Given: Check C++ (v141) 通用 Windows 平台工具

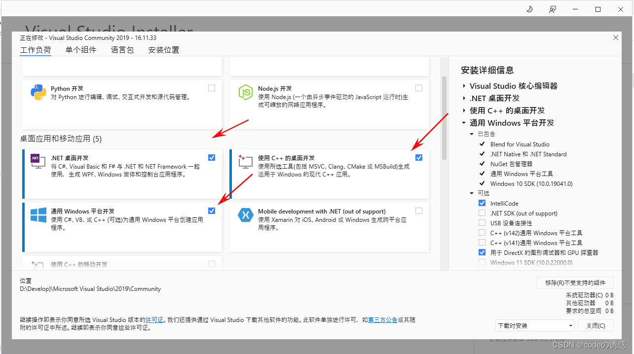Looking at the screenshot, I should [x=482, y=243].
